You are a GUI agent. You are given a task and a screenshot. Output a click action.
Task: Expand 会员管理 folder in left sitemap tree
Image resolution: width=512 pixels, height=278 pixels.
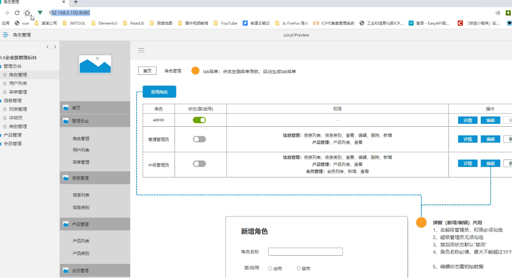click(1, 144)
